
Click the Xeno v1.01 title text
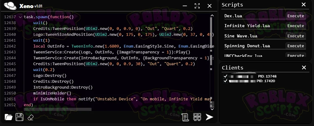pos(31,6)
